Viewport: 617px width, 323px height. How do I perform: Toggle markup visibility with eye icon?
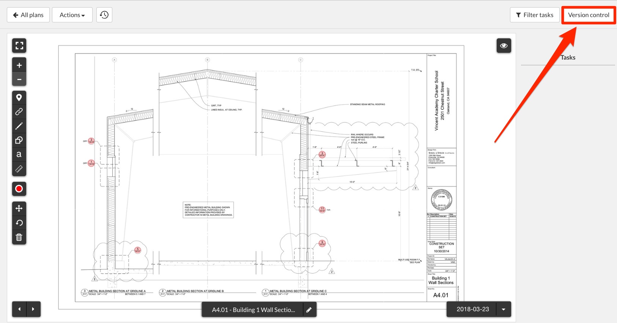click(504, 46)
